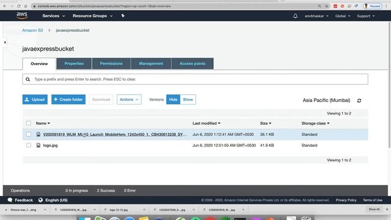Open the logo.jpg object link
This screenshot has width=391, height=220.
pos(50,145)
